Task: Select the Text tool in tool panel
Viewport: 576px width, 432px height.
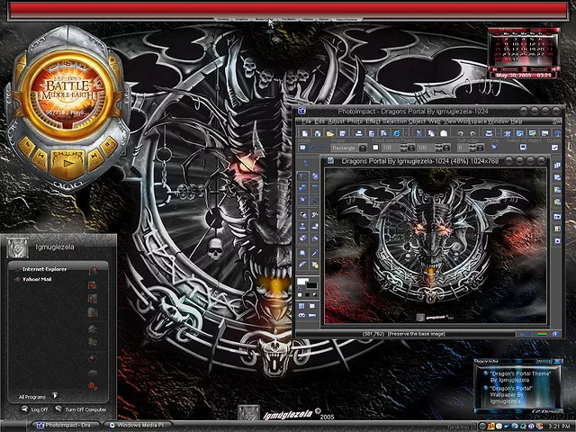Action: click(x=315, y=188)
